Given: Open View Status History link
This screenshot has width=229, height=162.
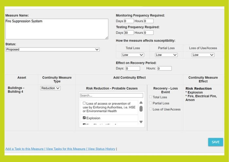Looking at the screenshot, I should (x=101, y=149).
